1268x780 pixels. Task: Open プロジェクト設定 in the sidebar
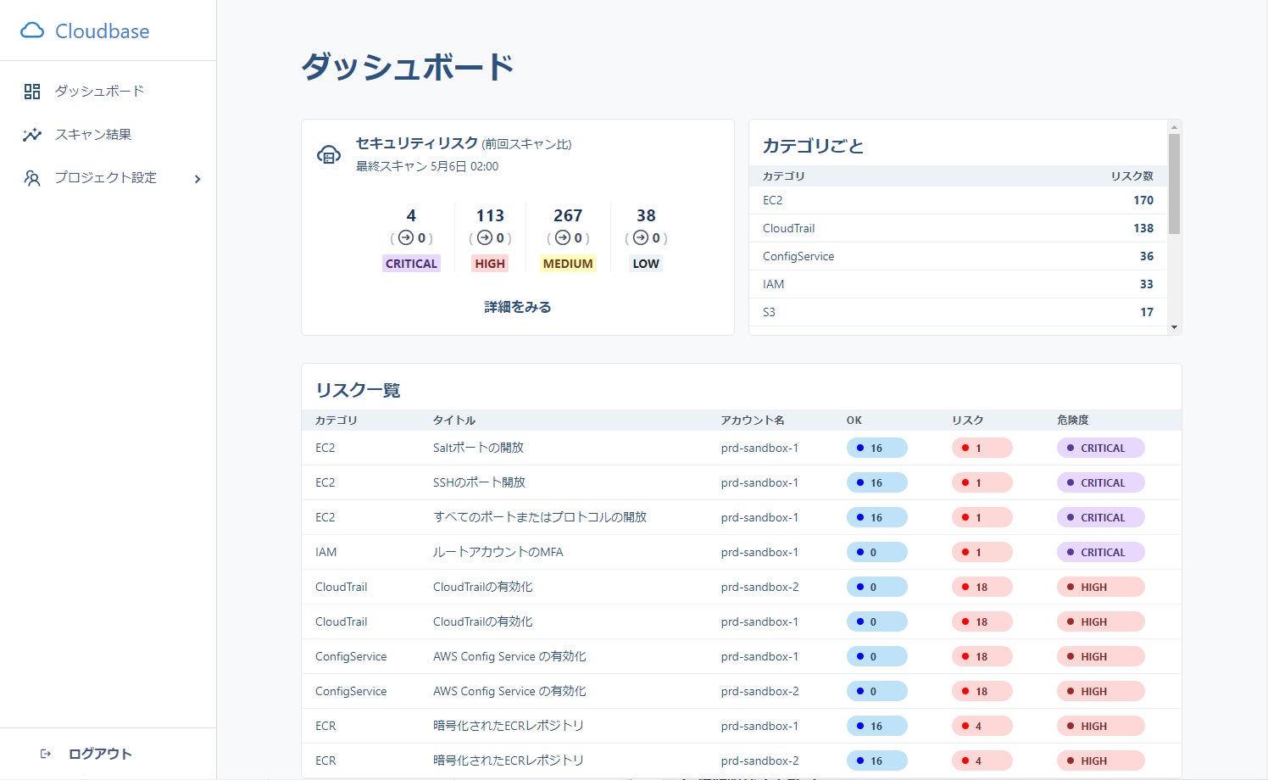click(x=108, y=178)
